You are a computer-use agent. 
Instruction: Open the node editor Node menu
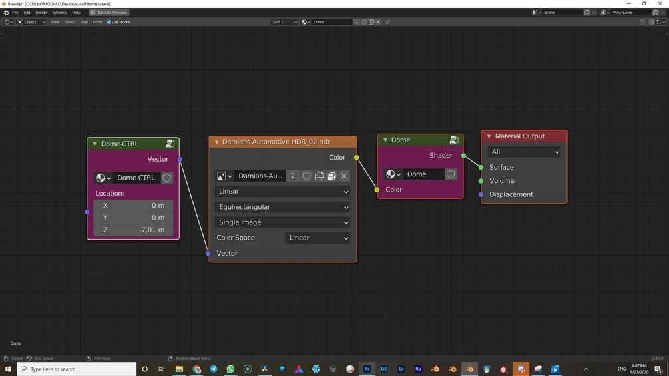(x=97, y=22)
